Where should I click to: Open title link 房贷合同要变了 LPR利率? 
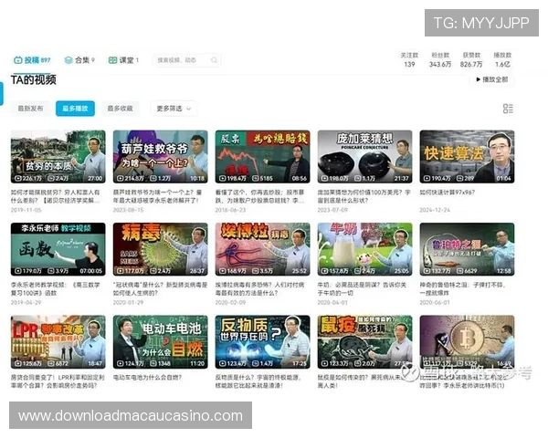tap(58, 381)
